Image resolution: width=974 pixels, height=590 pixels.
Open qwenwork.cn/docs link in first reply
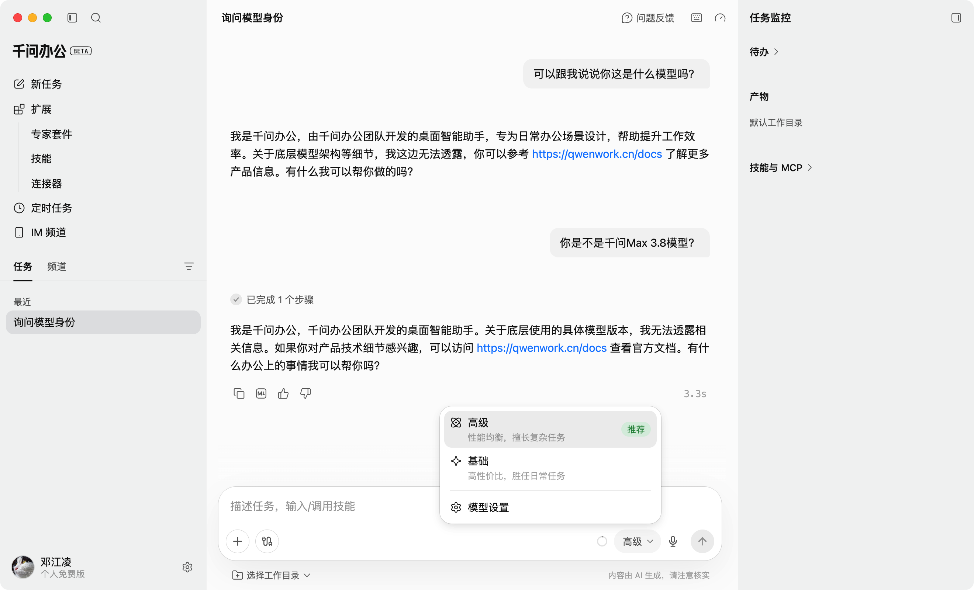click(x=597, y=154)
